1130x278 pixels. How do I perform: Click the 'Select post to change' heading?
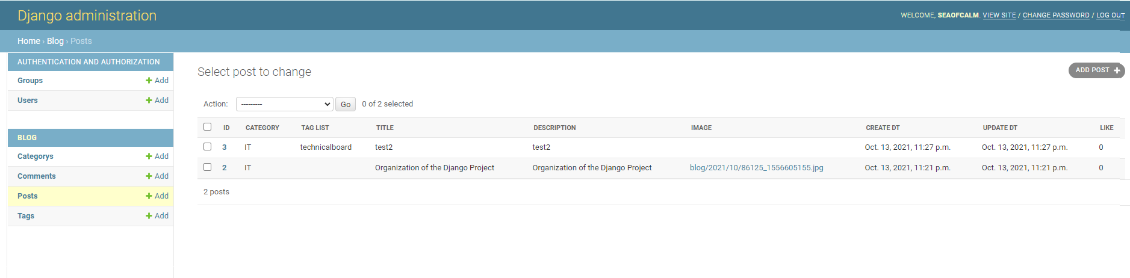[254, 72]
